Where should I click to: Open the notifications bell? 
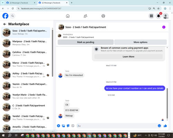pos(158,16)
